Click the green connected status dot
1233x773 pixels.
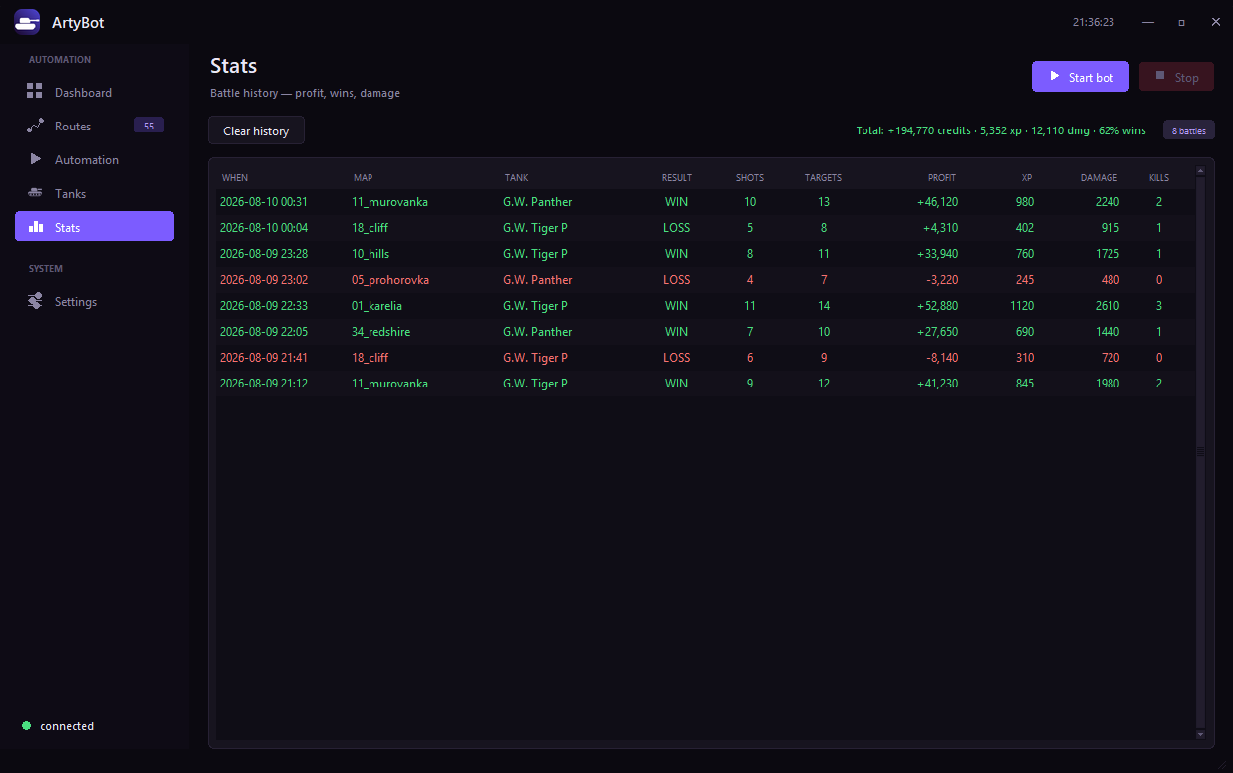point(26,726)
